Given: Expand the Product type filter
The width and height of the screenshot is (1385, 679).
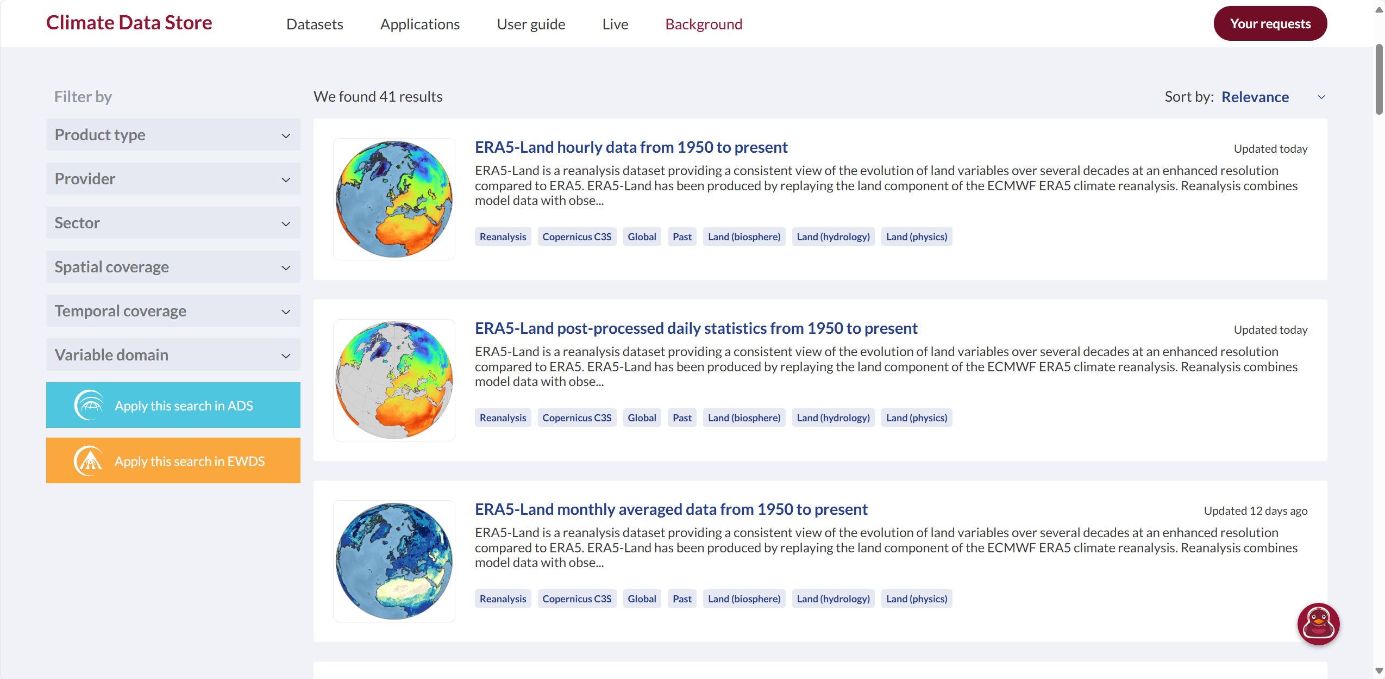Looking at the screenshot, I should point(173,135).
